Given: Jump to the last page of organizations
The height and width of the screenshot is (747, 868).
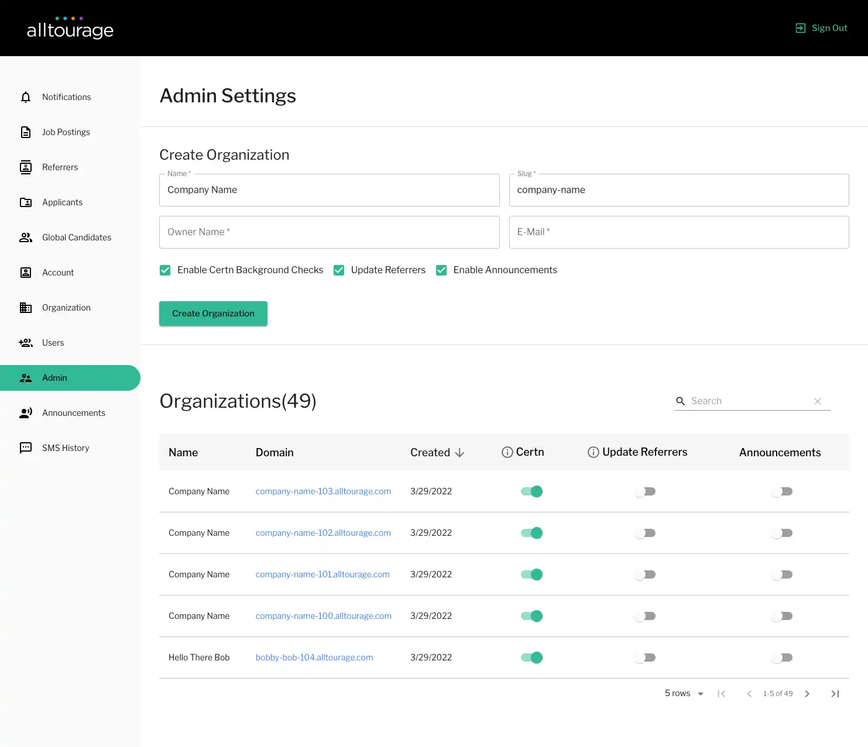Looking at the screenshot, I should (x=835, y=694).
